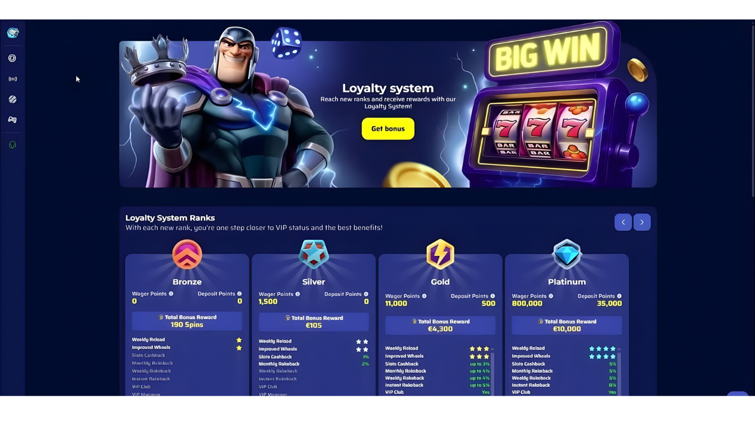Image resolution: width=755 pixels, height=424 pixels.
Task: Open the game controller icon in sidebar
Action: coord(12,120)
